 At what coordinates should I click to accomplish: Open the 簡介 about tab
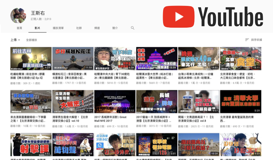point(115,28)
